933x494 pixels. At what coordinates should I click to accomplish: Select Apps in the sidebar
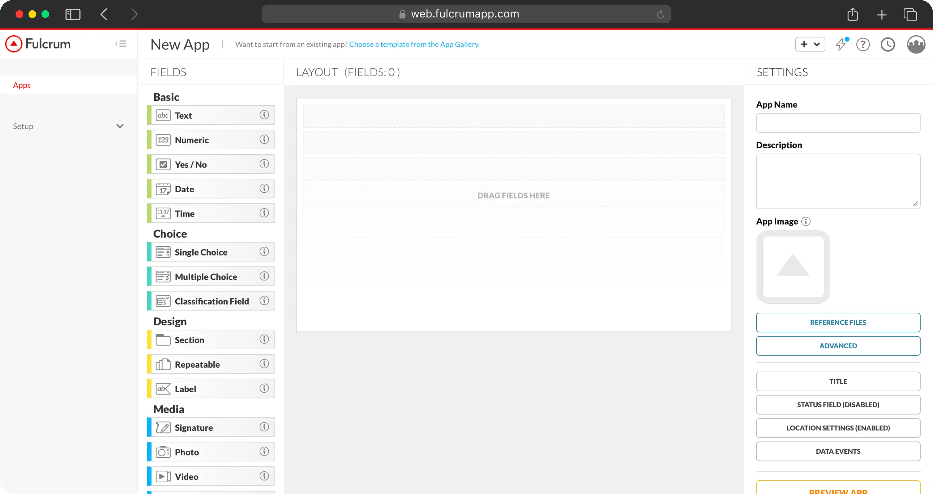22,85
